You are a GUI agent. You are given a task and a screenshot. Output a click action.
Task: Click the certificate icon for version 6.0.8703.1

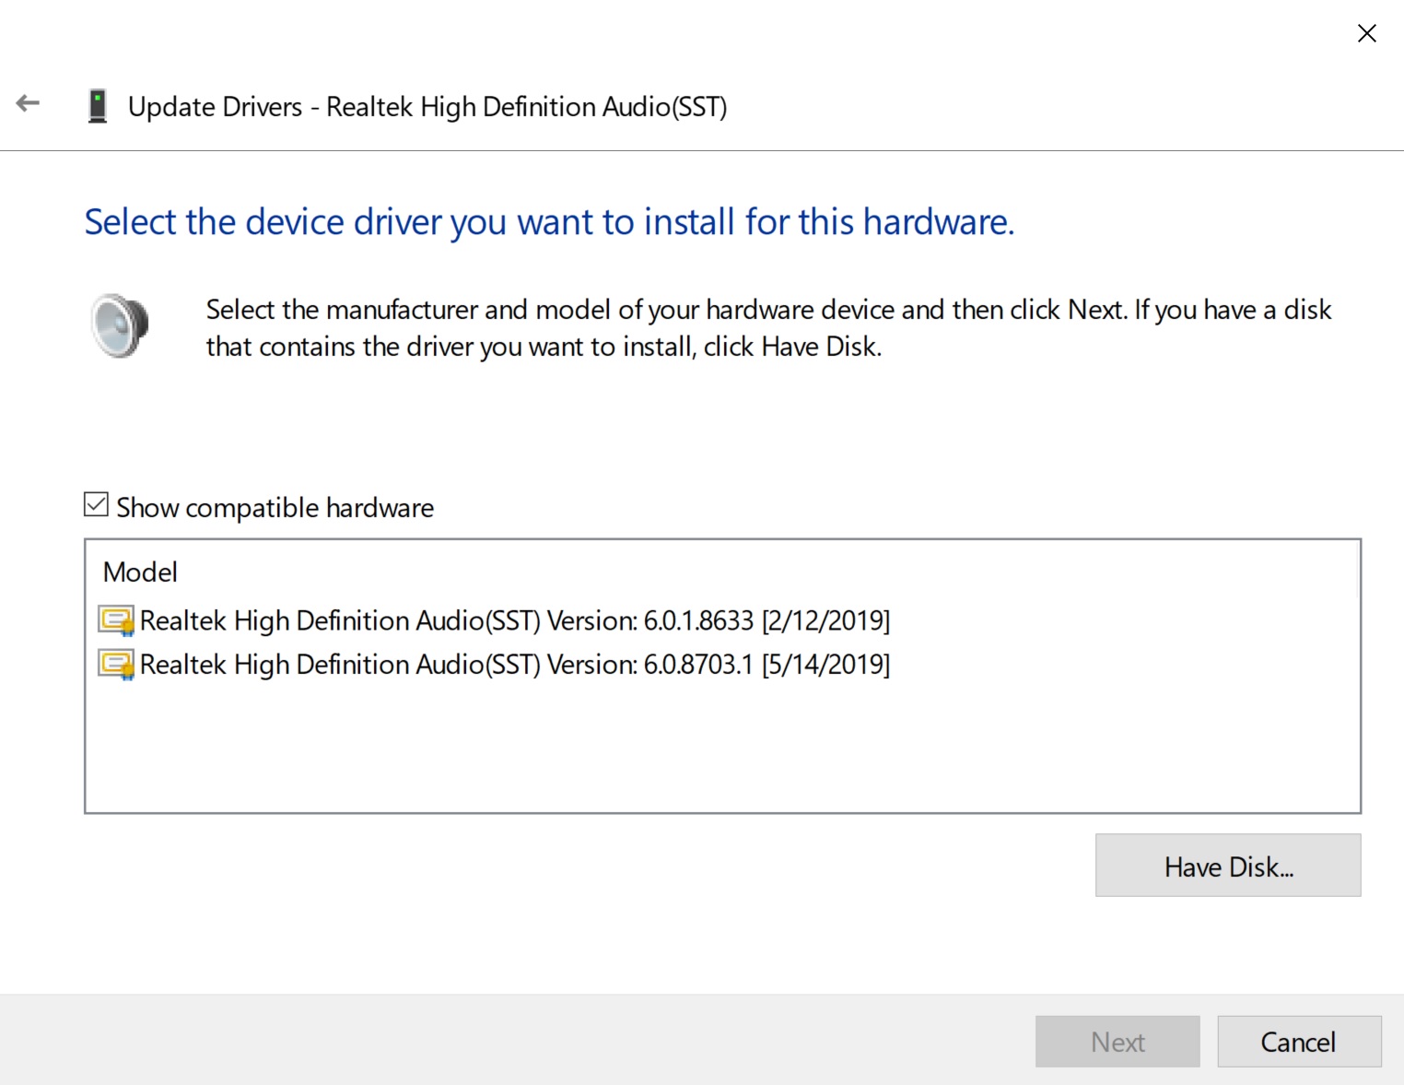coord(116,665)
